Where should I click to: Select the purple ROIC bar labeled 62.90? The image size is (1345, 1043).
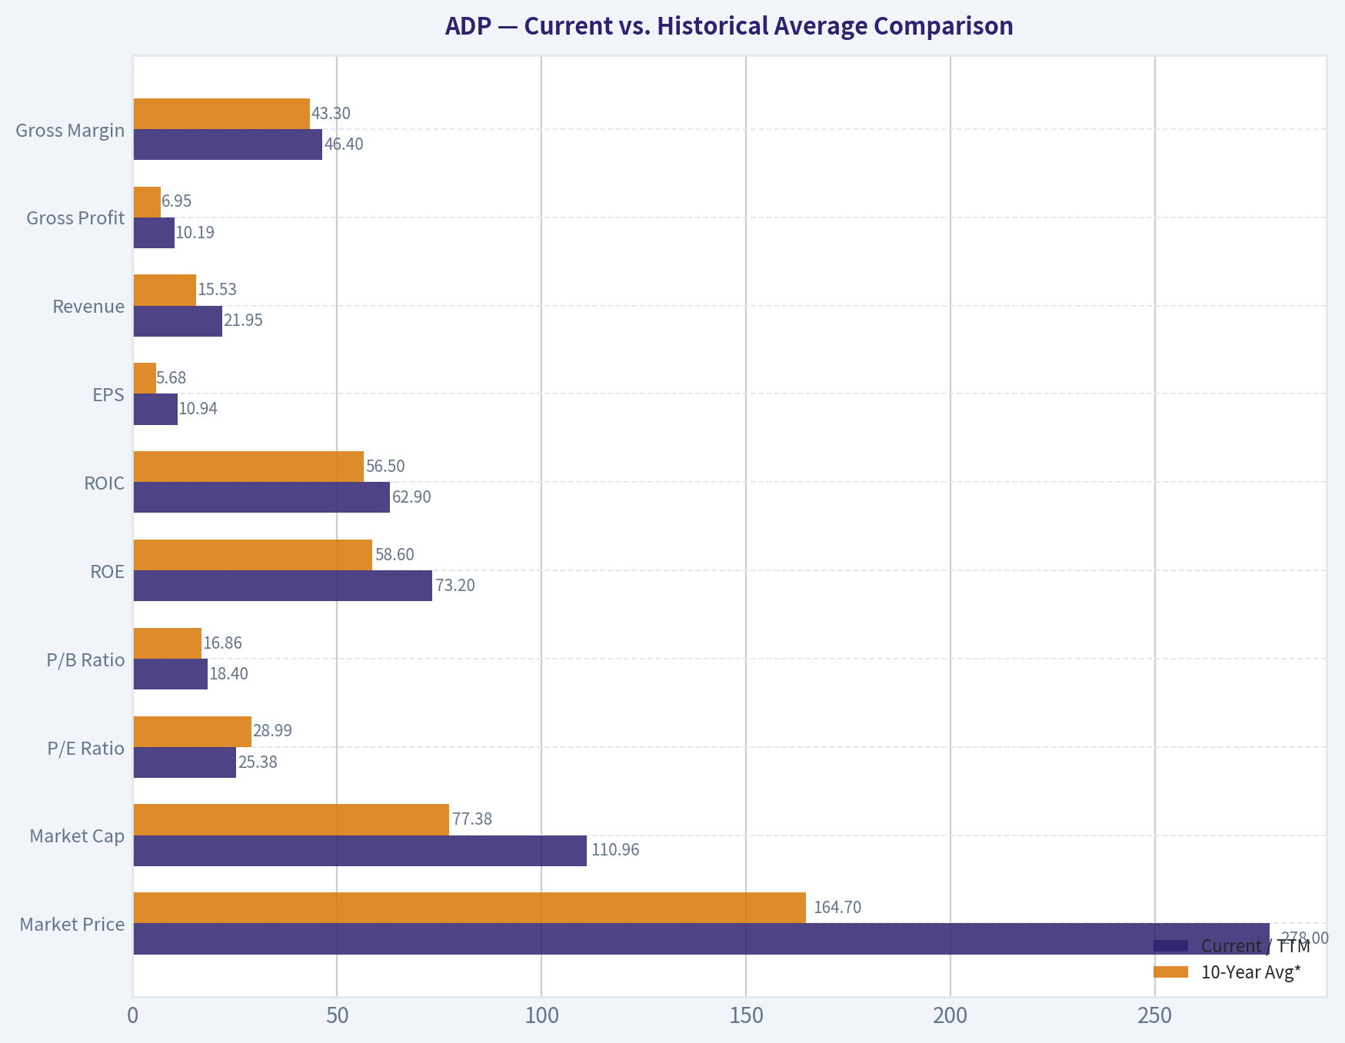tap(261, 497)
